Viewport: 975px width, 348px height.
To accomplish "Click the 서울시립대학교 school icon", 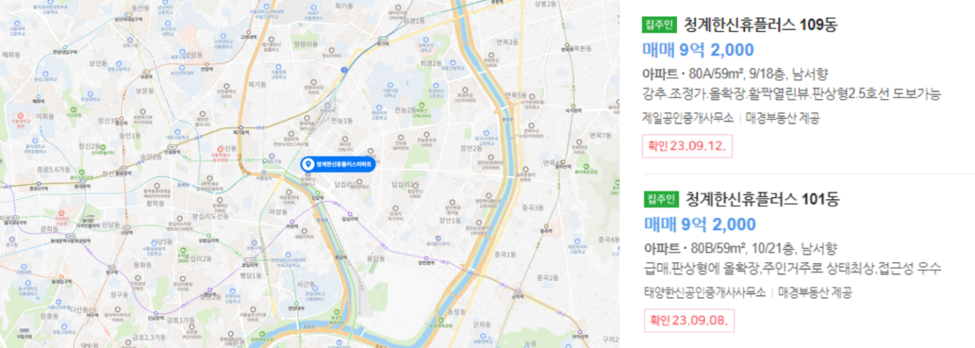I will pos(390,85).
